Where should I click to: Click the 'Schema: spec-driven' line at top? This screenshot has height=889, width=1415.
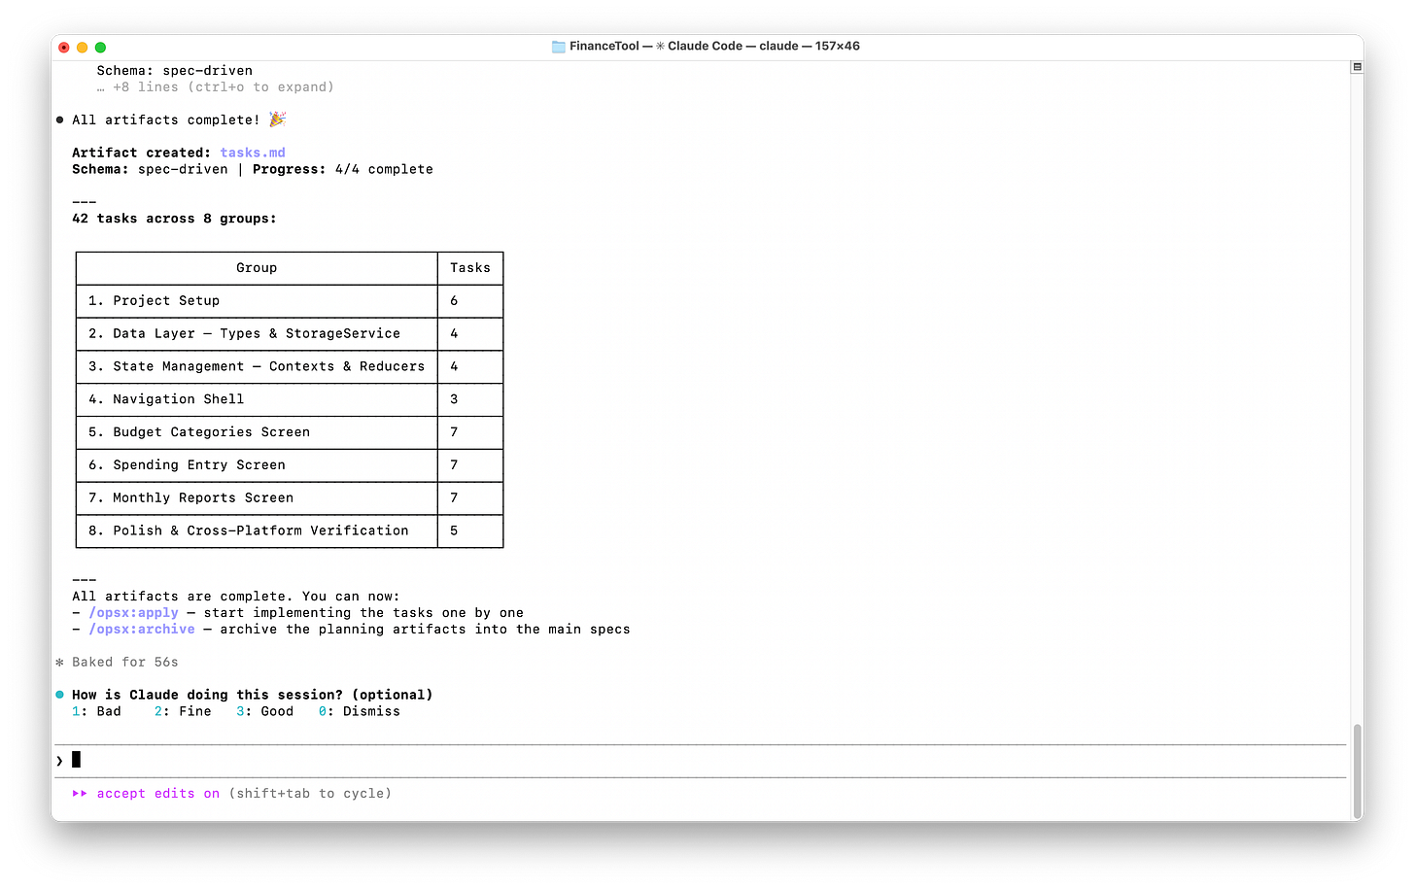pos(175,71)
